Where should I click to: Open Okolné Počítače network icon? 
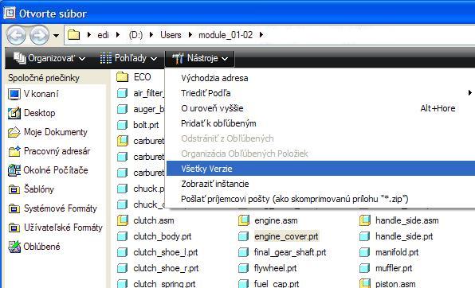click(14, 170)
